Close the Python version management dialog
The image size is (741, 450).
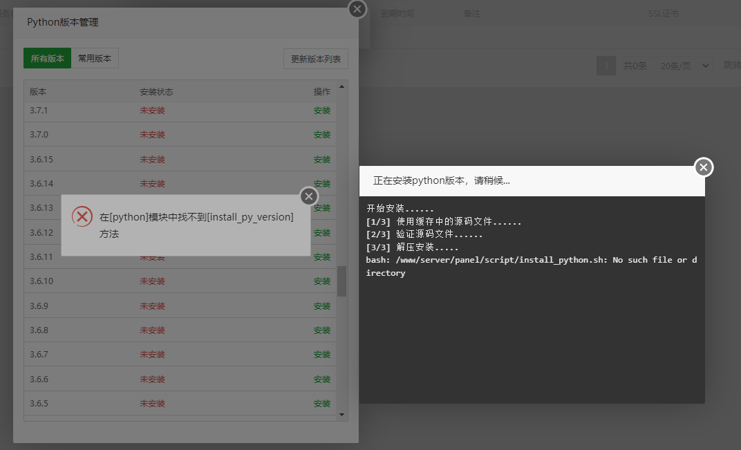(357, 9)
